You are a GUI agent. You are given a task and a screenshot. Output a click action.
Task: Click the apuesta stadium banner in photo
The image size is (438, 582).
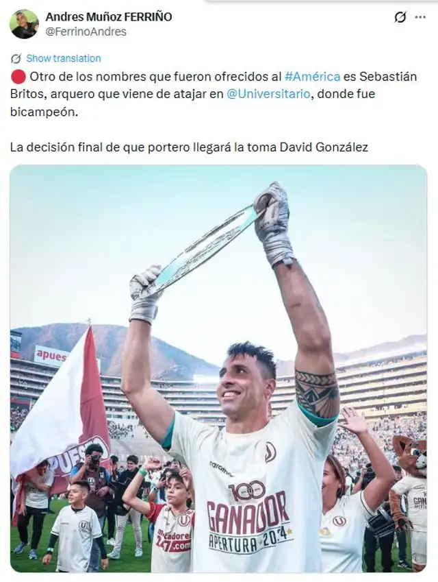tap(52, 356)
